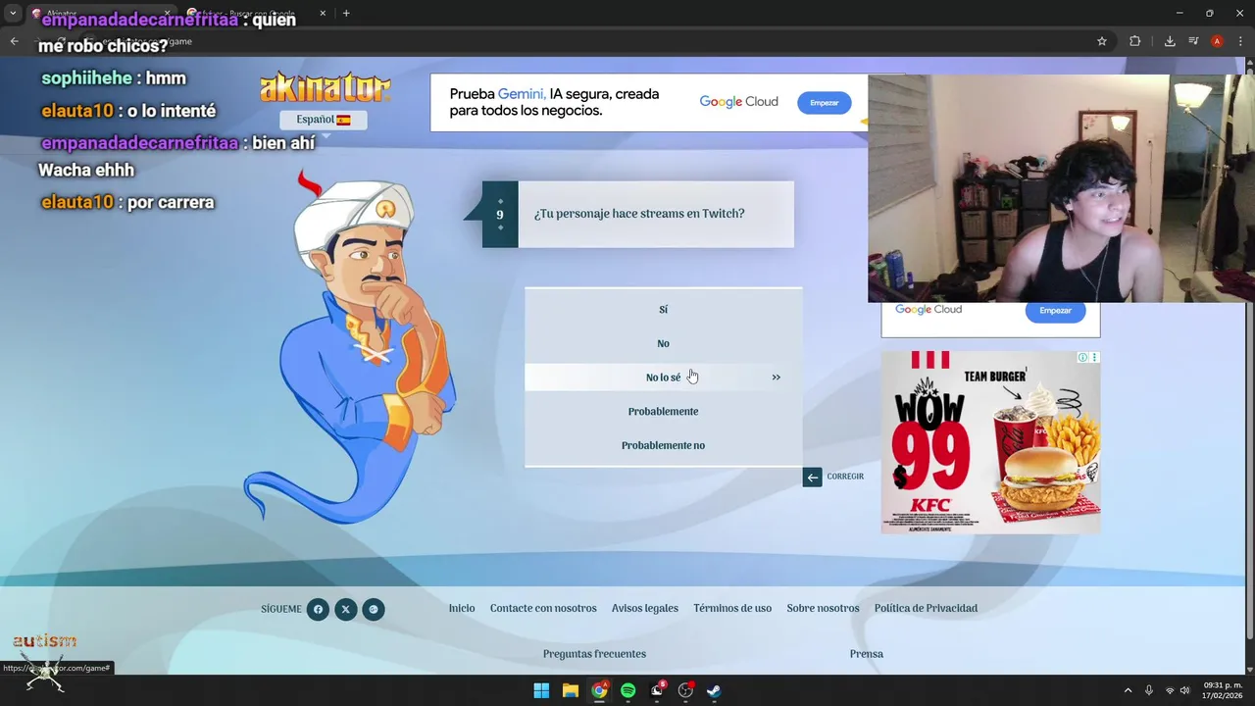Choose the 'No lo sé' answer
This screenshot has height=706, width=1255.
click(663, 378)
